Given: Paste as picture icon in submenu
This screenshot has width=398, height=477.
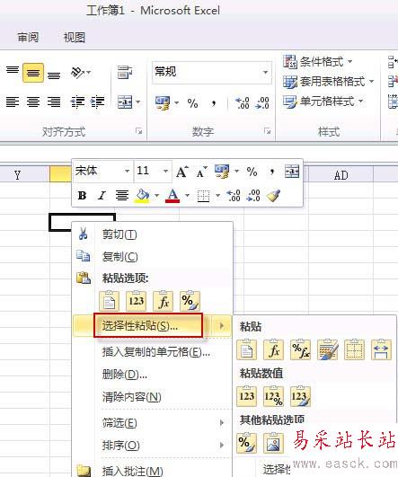Looking at the screenshot, I should pyautogui.click(x=273, y=443).
